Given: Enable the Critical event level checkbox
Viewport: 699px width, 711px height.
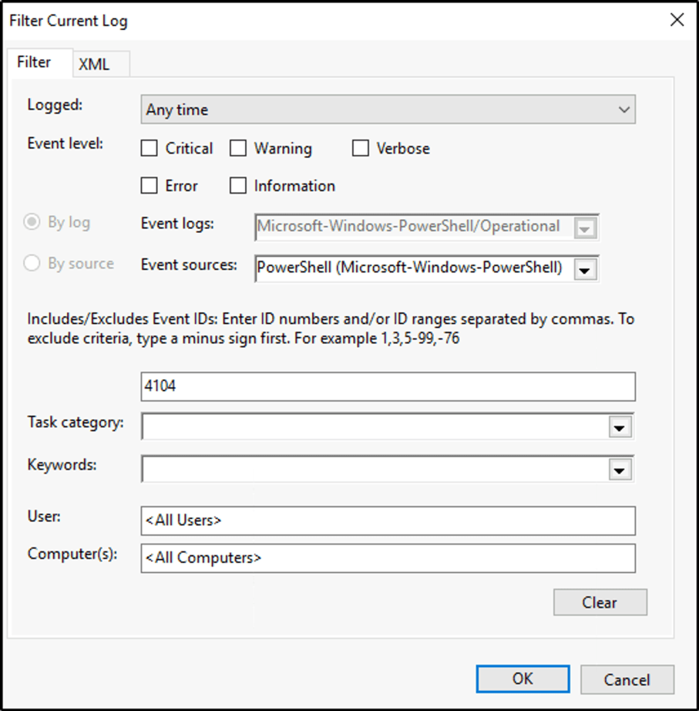Looking at the screenshot, I should point(148,148).
